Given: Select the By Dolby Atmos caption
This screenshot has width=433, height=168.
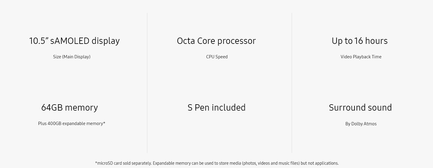Looking at the screenshot, I should (x=361, y=124).
